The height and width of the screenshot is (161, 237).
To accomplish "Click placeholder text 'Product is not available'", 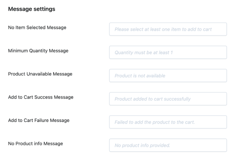I will coord(140,76).
